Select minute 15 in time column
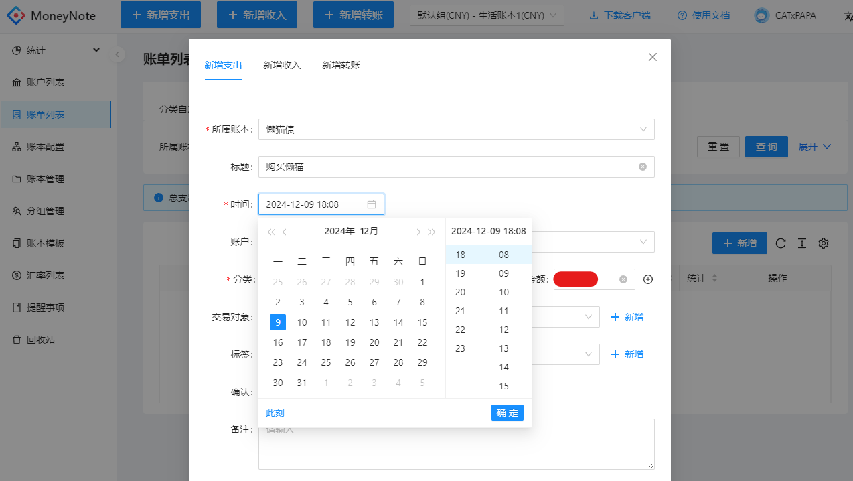Viewport: 853px width, 481px height. pyautogui.click(x=510, y=386)
